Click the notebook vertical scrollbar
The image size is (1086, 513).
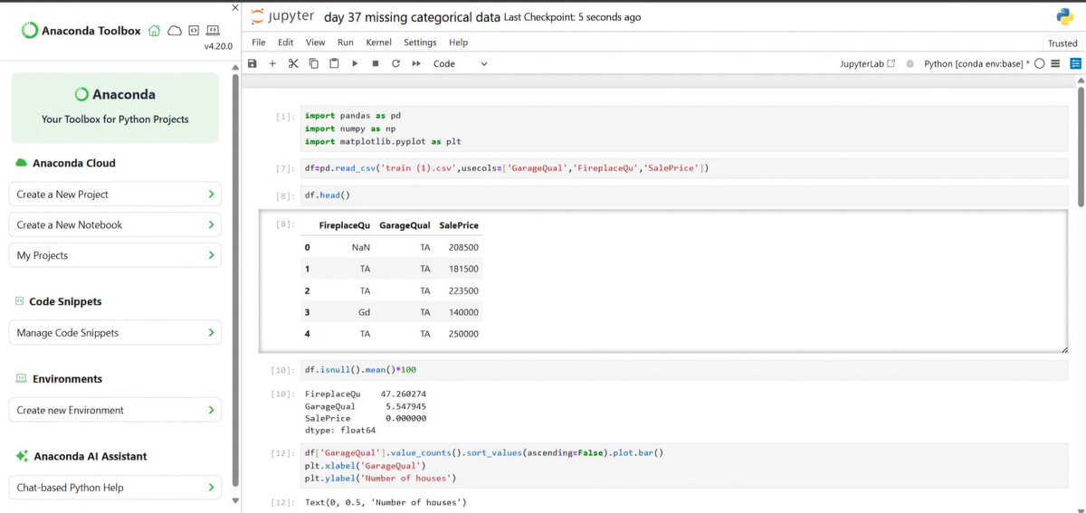click(x=1079, y=145)
